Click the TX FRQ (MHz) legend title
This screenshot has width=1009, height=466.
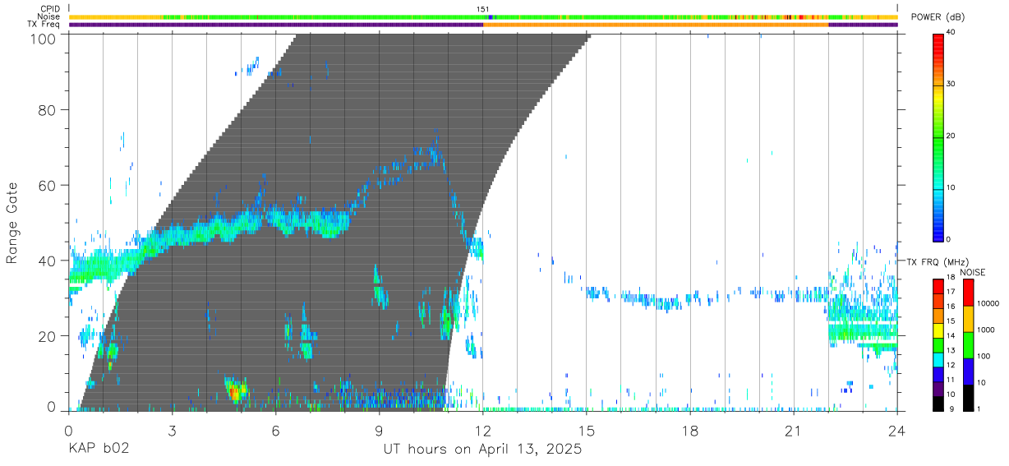point(938,261)
